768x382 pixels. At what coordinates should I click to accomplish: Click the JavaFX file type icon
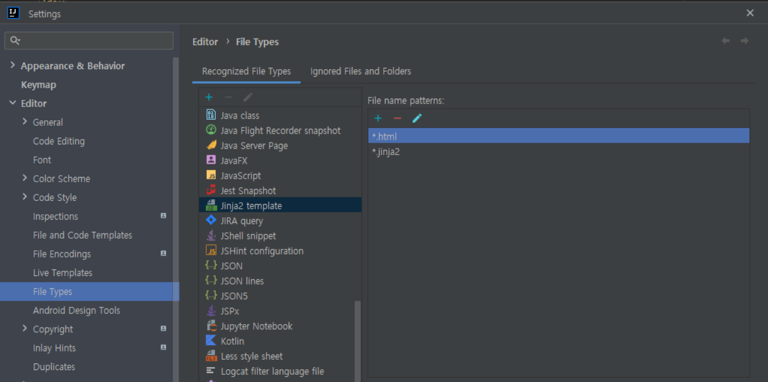tap(211, 160)
